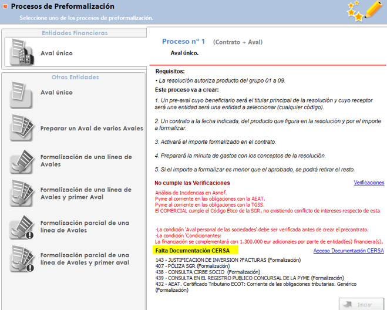Viewport: 387px width, 310px height.
Task: Click the 439 - CONSULTA EN EL REGISTRO PUBLICO CONCURSAL row
Action: click(x=250, y=278)
